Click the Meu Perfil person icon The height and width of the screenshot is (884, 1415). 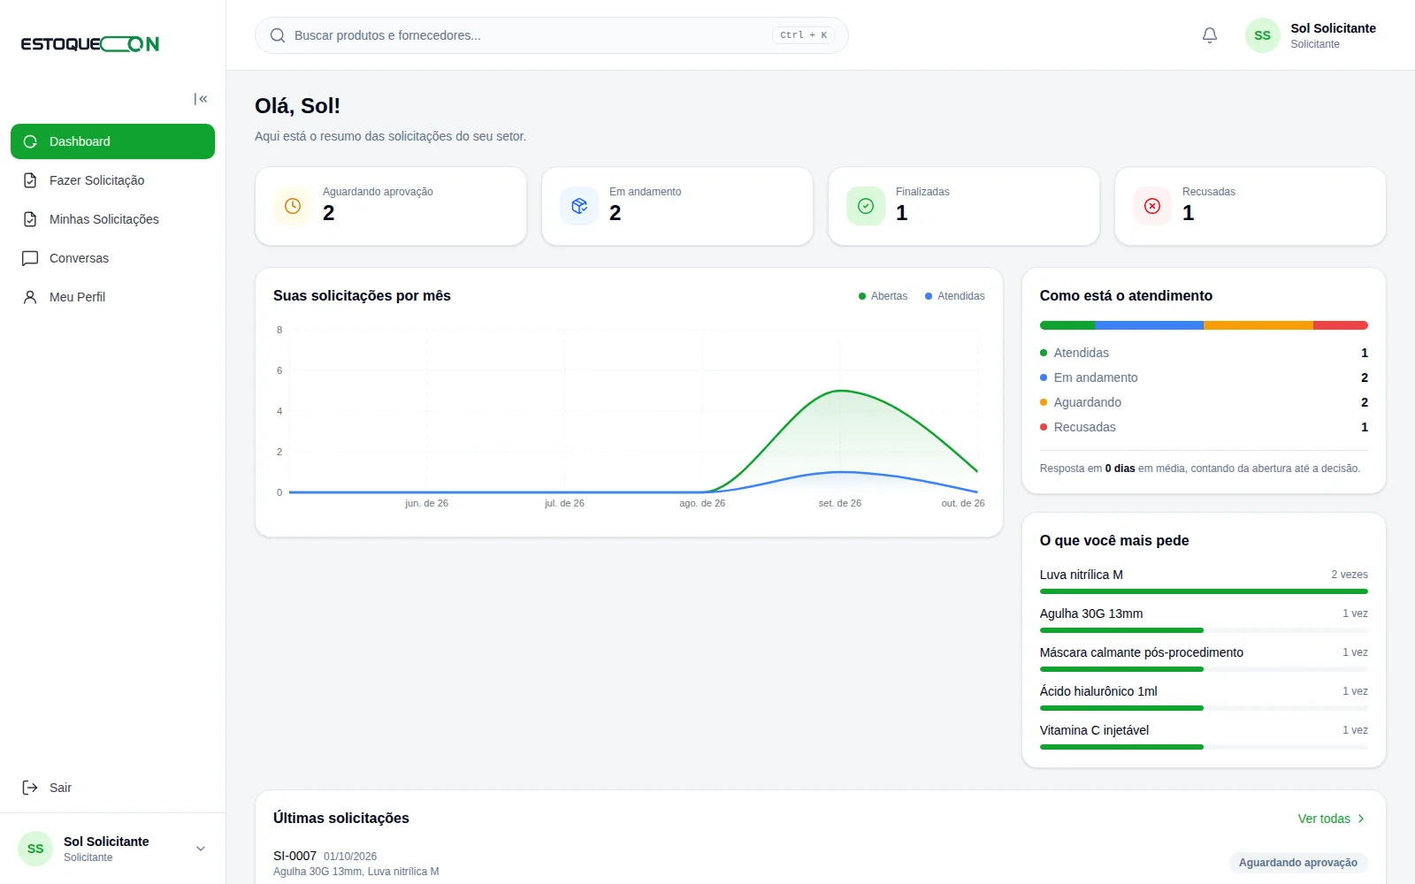pyautogui.click(x=30, y=297)
